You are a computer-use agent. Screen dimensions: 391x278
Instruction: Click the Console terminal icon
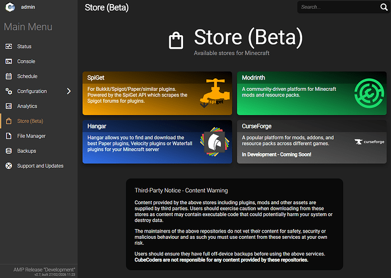[x=8, y=61]
